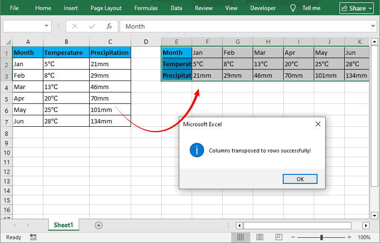Click the formula bar Cancel X icon
Screen dimensions: 380x243
click(x=75, y=26)
